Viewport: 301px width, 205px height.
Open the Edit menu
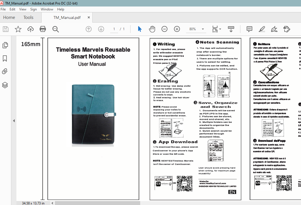pos(12,9)
